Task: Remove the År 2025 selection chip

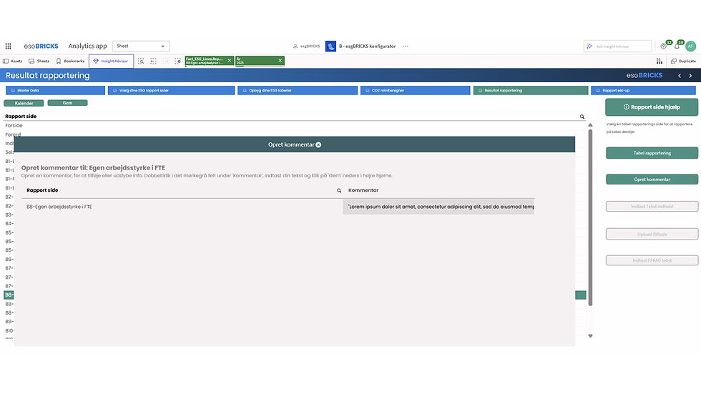Action: pos(280,61)
